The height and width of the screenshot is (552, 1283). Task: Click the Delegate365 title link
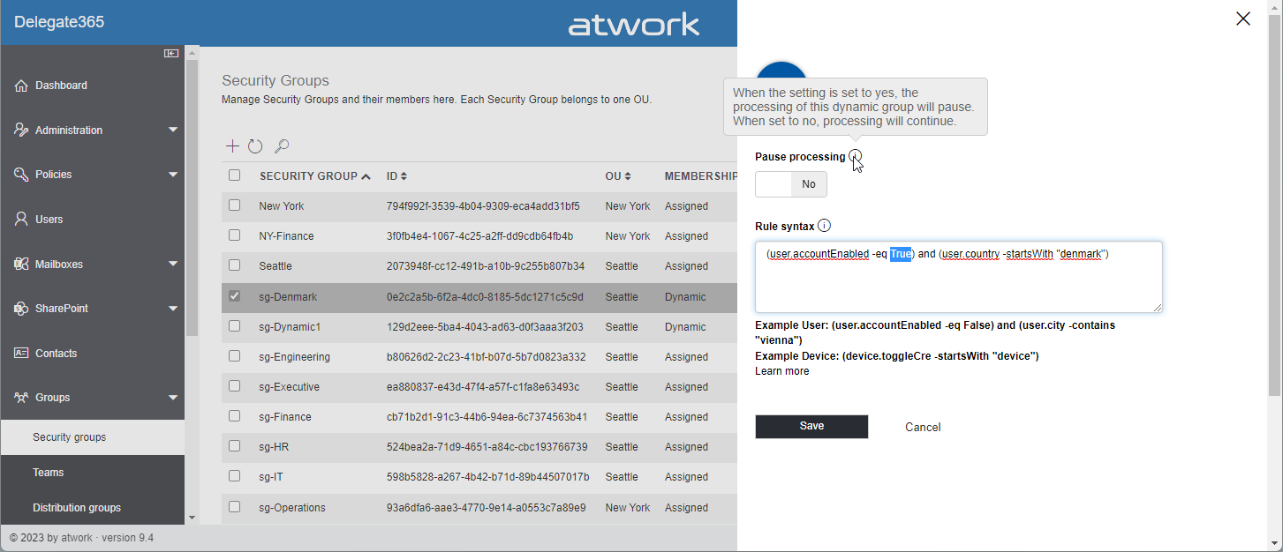point(59,22)
